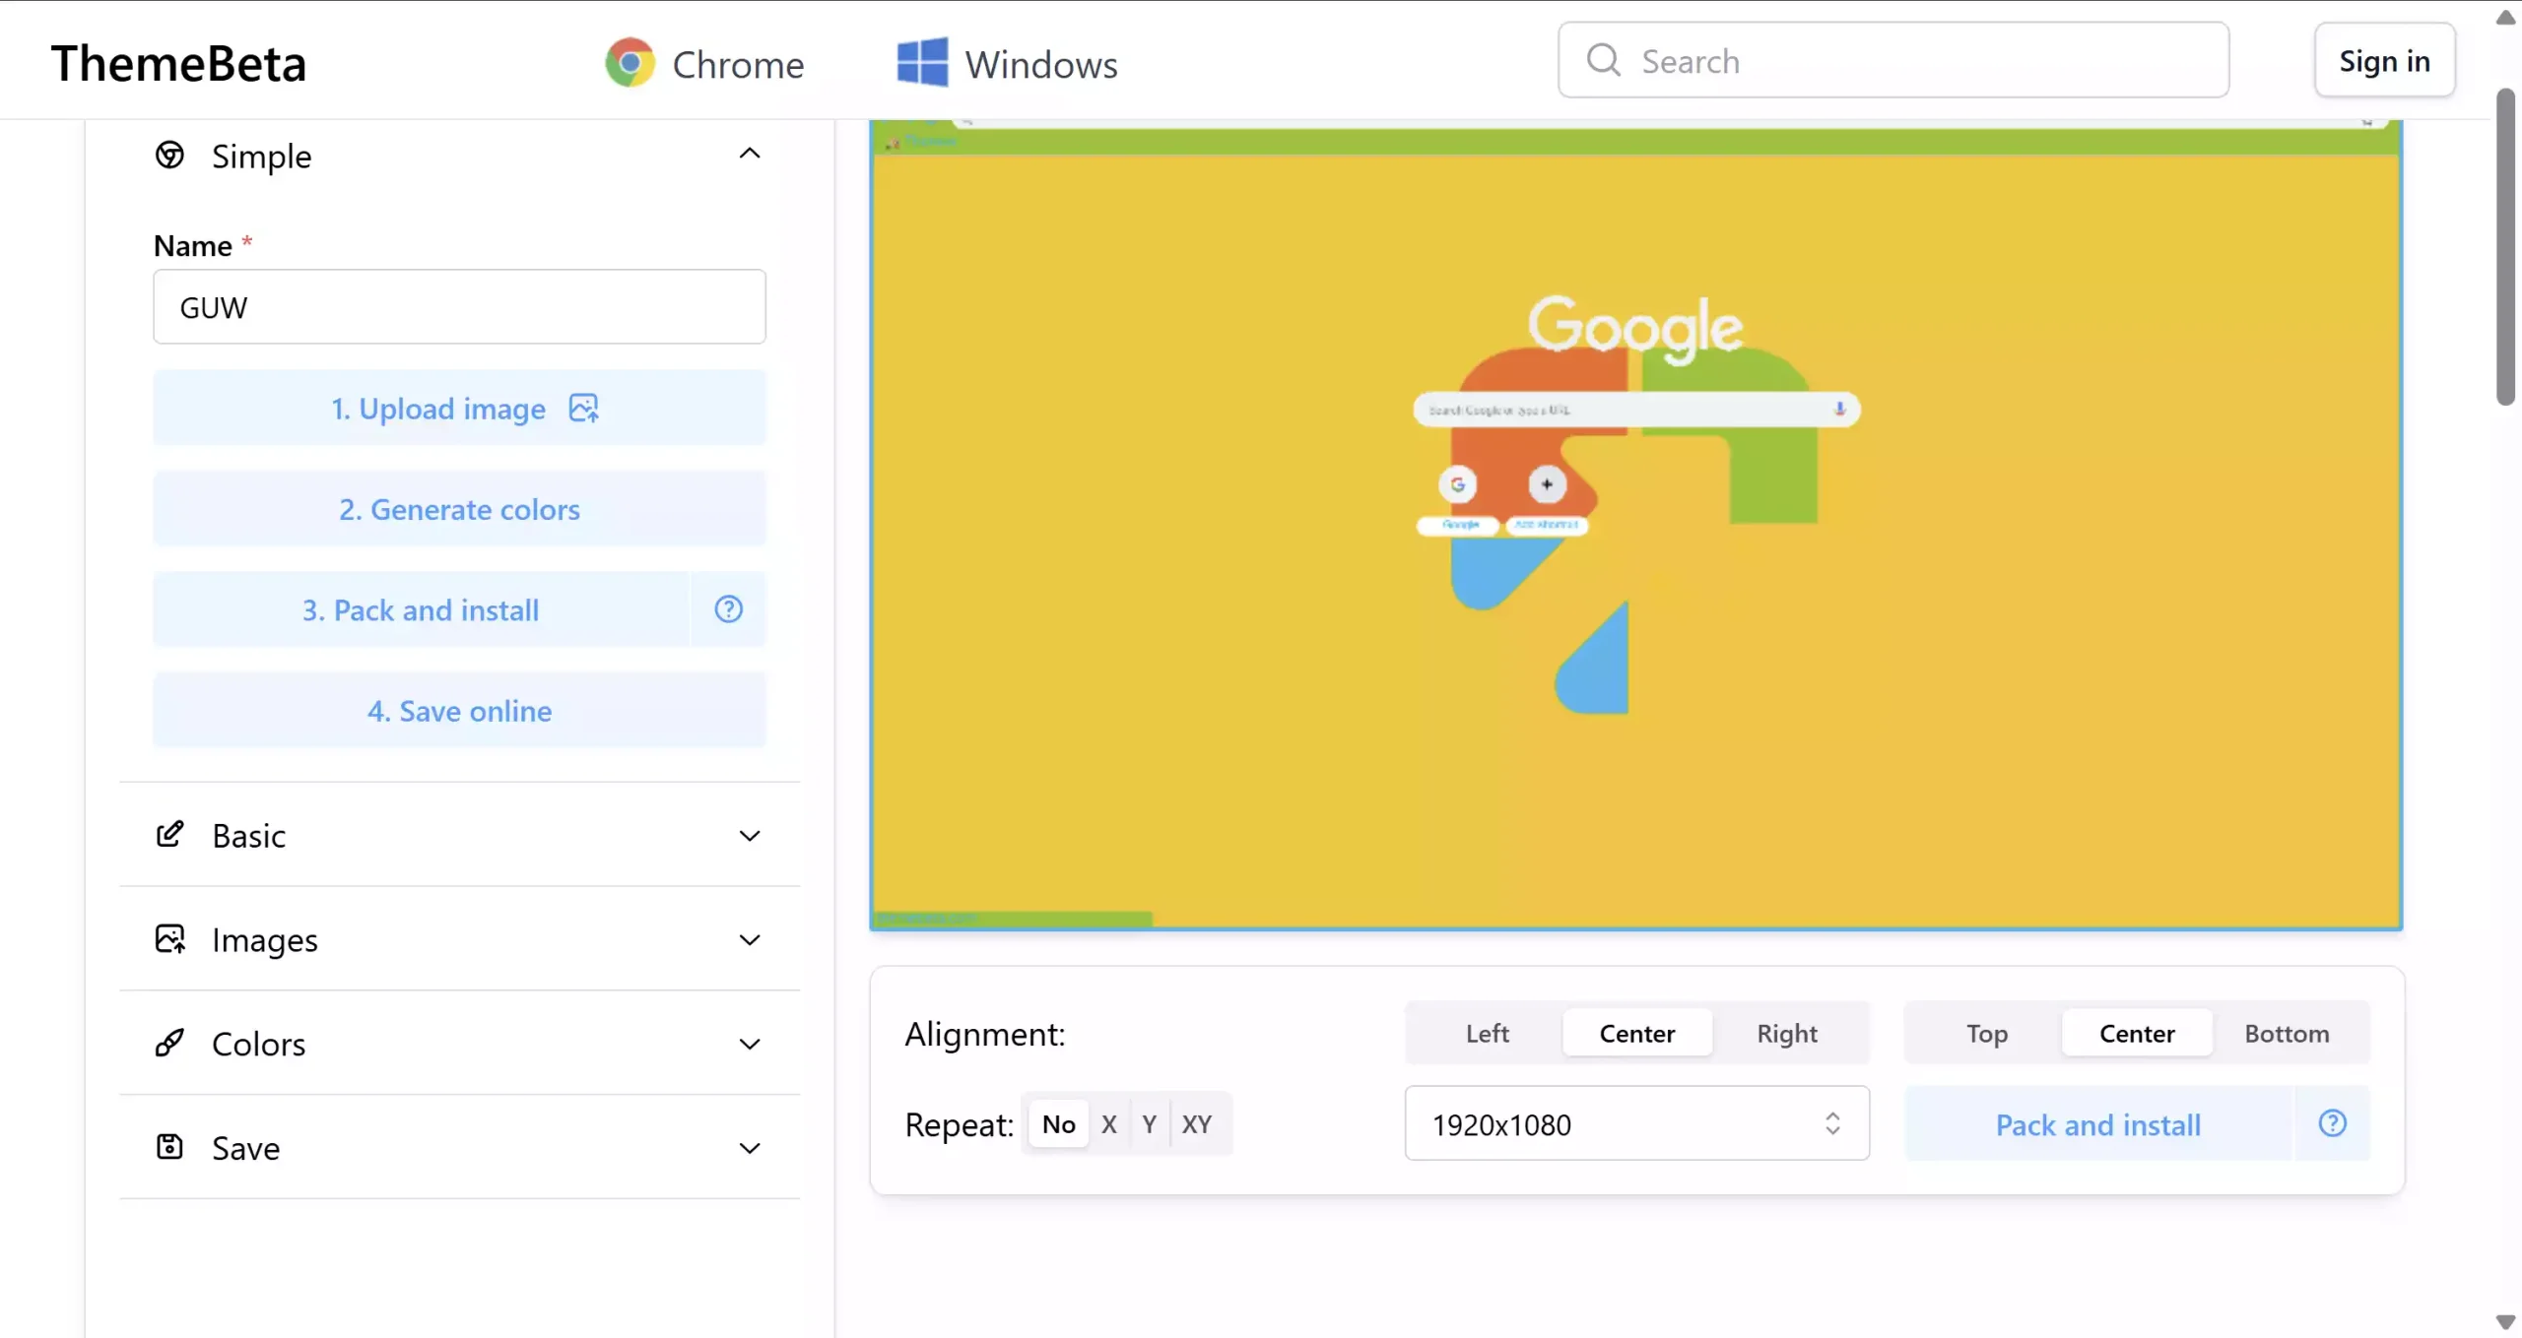Click the Simple section globe icon
Screen dimensions: 2522x1338
[x=168, y=156]
